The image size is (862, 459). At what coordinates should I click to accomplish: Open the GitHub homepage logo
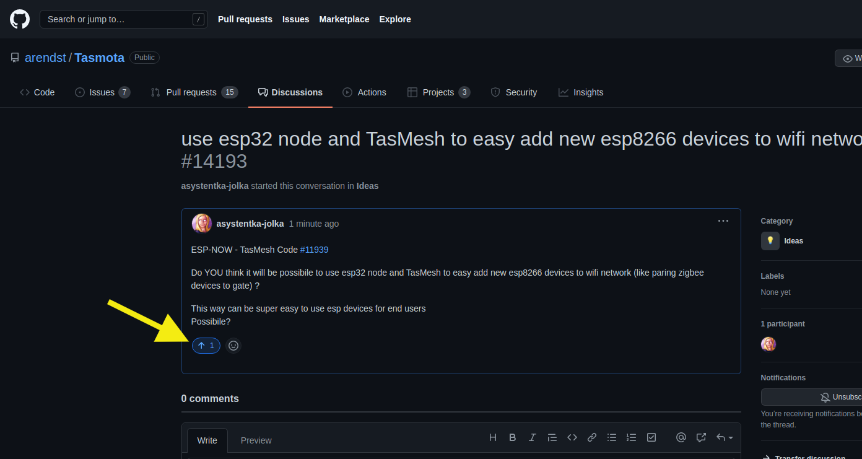click(x=20, y=19)
